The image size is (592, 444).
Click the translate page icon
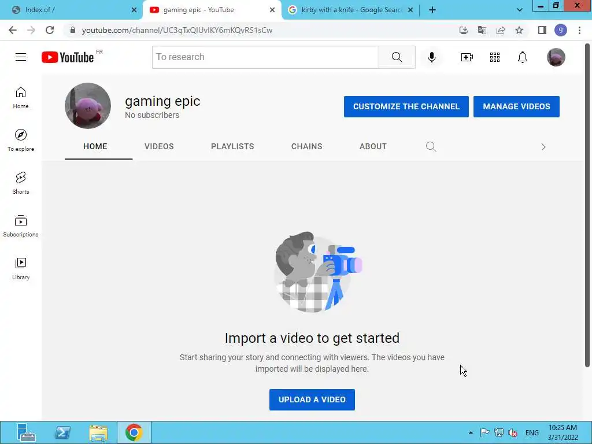(x=482, y=30)
